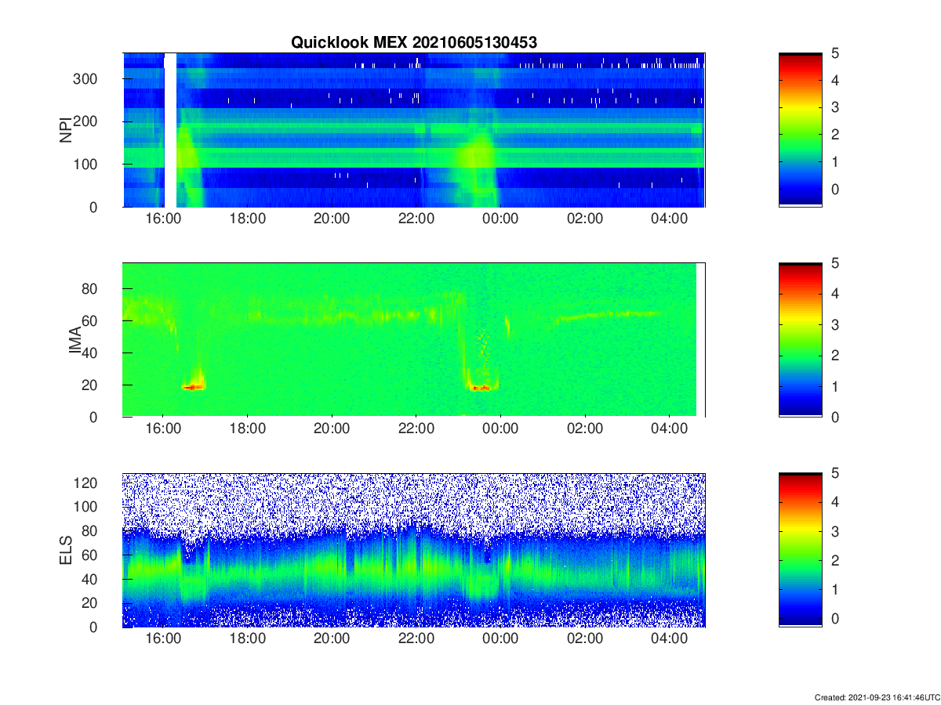Viewport: 941px width, 705px height.
Task: Click the 20:00 time tick below NPI panel
Action: point(332,218)
